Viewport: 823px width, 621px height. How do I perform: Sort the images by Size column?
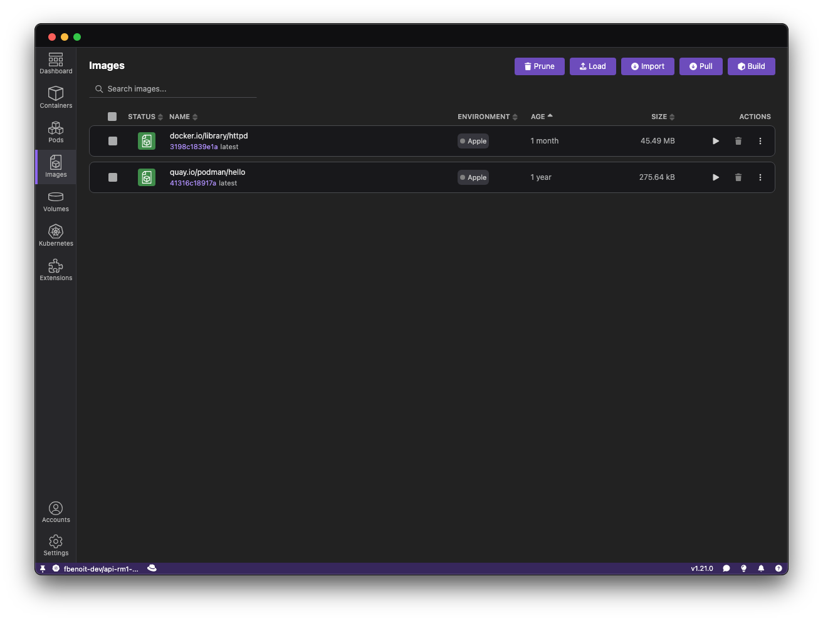pyautogui.click(x=663, y=117)
